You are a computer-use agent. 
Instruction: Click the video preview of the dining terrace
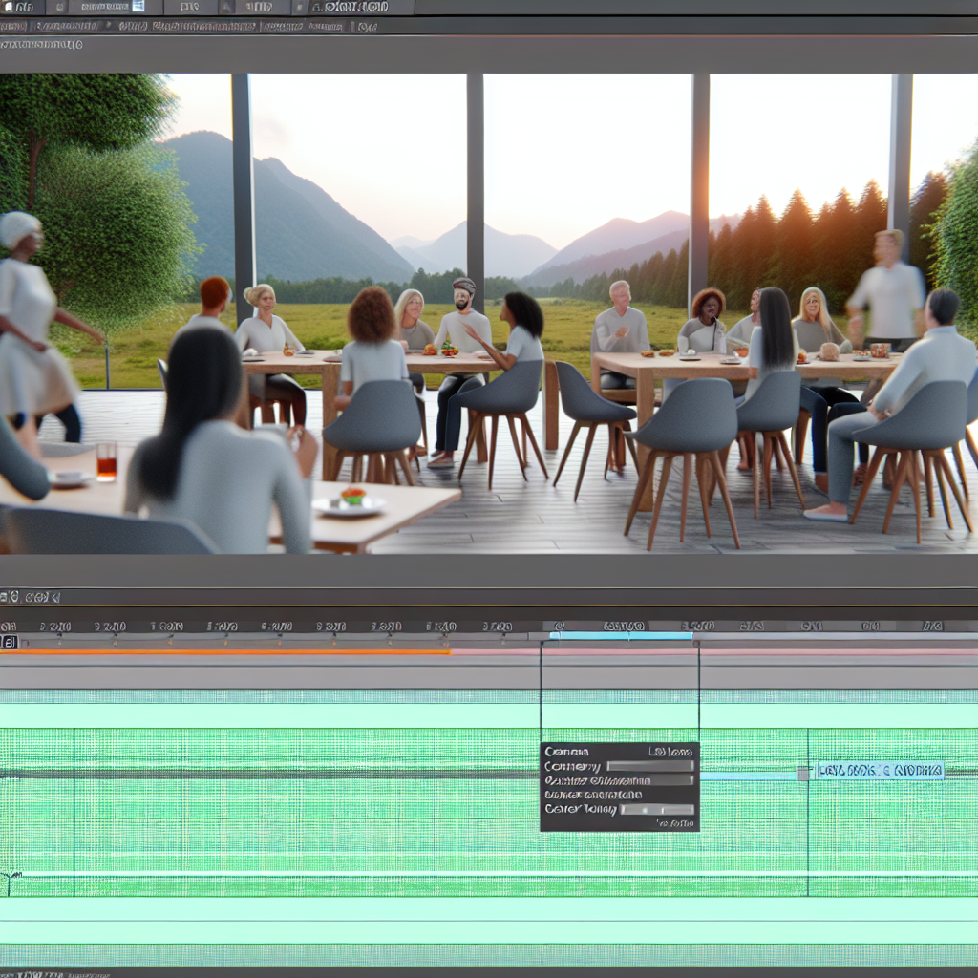[489, 313]
